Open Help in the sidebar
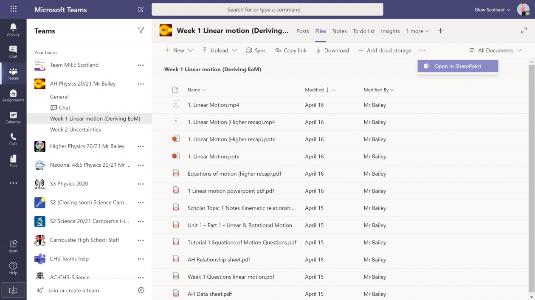 pyautogui.click(x=13, y=268)
